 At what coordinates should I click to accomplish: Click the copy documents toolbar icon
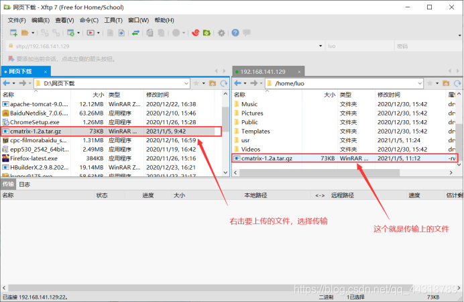150,33
